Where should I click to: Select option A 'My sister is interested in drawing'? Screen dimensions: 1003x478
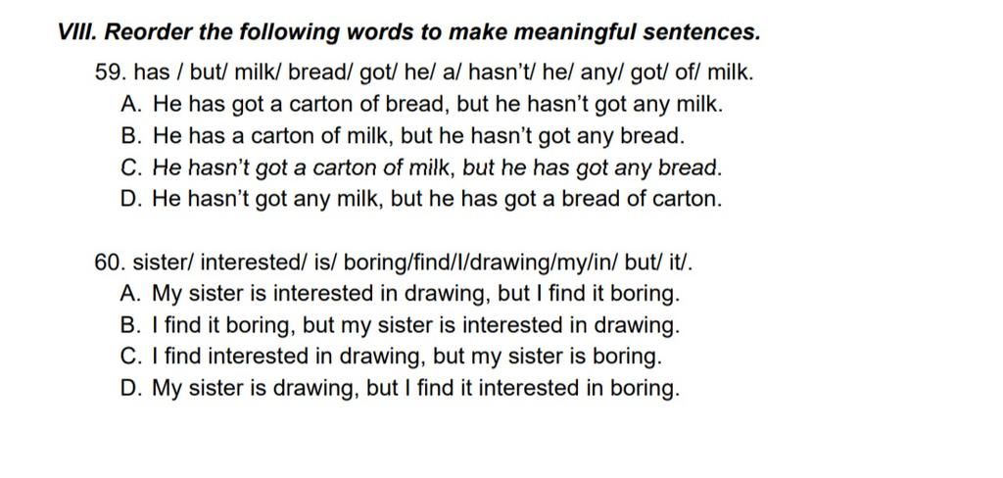(x=400, y=294)
